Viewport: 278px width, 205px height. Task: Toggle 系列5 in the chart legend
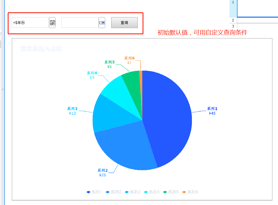[x=171, y=192]
